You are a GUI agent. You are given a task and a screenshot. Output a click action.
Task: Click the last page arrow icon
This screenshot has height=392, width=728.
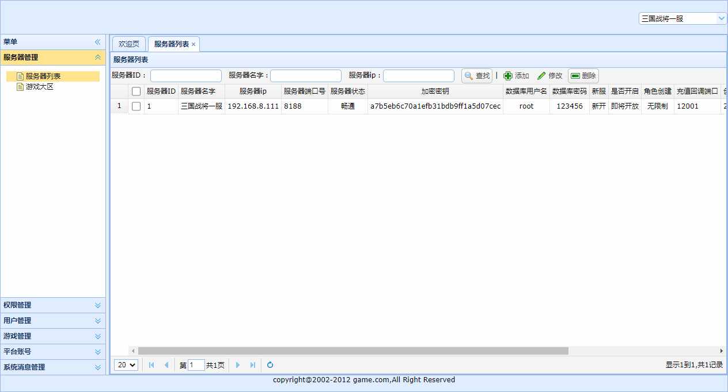(x=253, y=364)
